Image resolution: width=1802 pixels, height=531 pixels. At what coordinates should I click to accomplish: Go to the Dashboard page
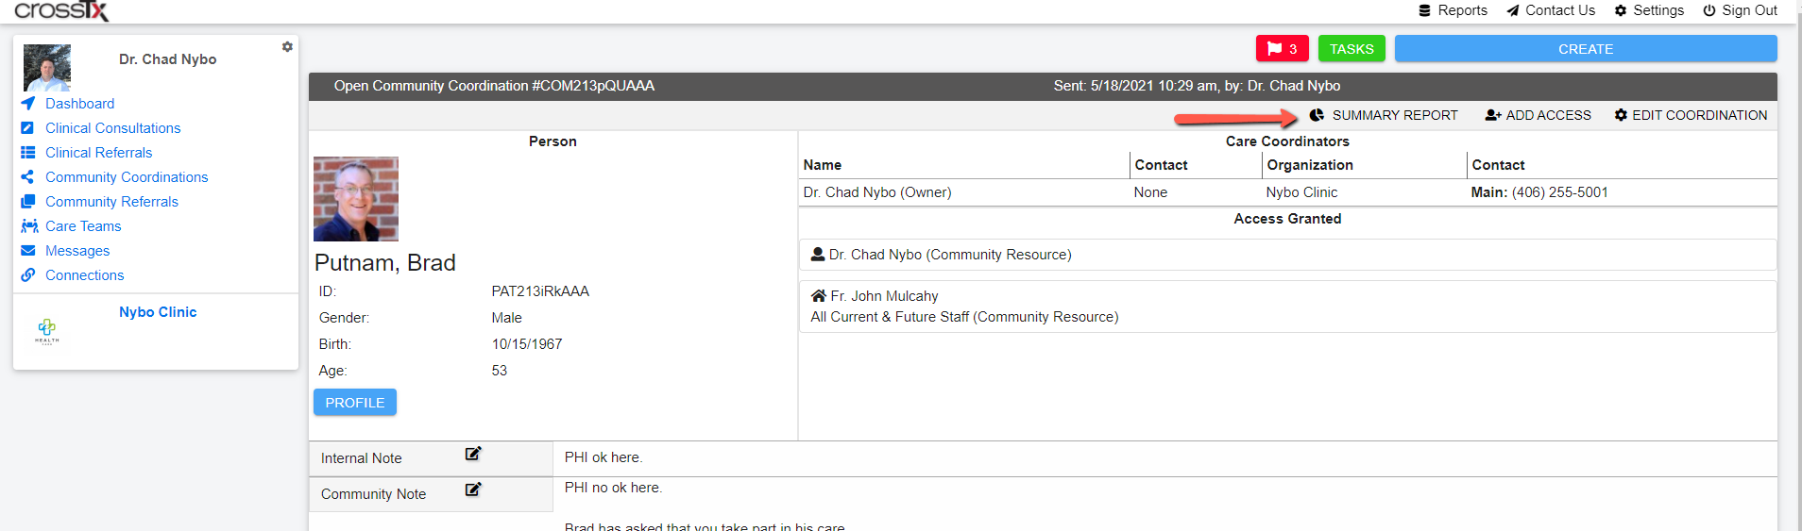[79, 104]
